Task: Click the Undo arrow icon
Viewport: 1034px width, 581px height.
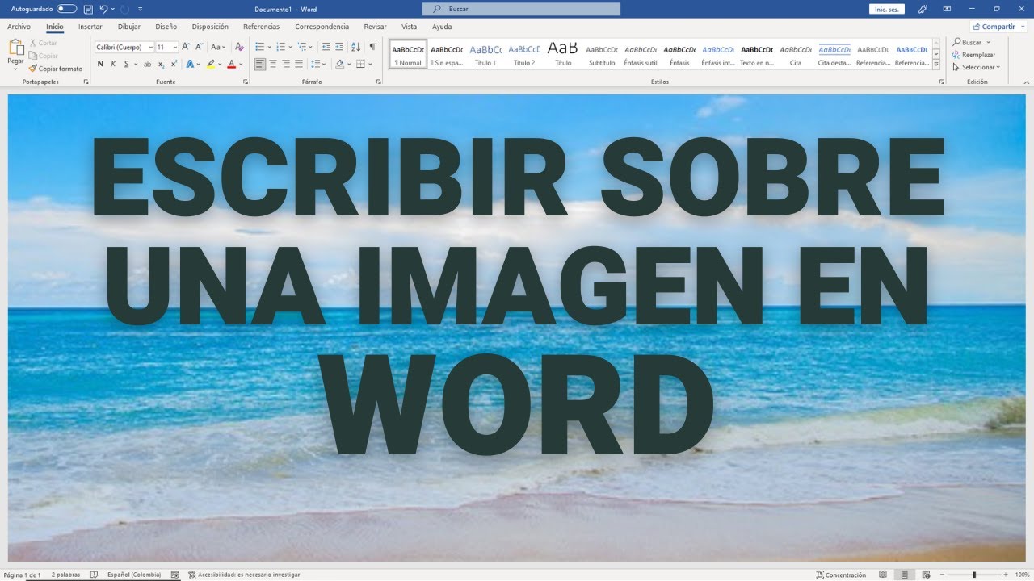Action: click(x=103, y=9)
